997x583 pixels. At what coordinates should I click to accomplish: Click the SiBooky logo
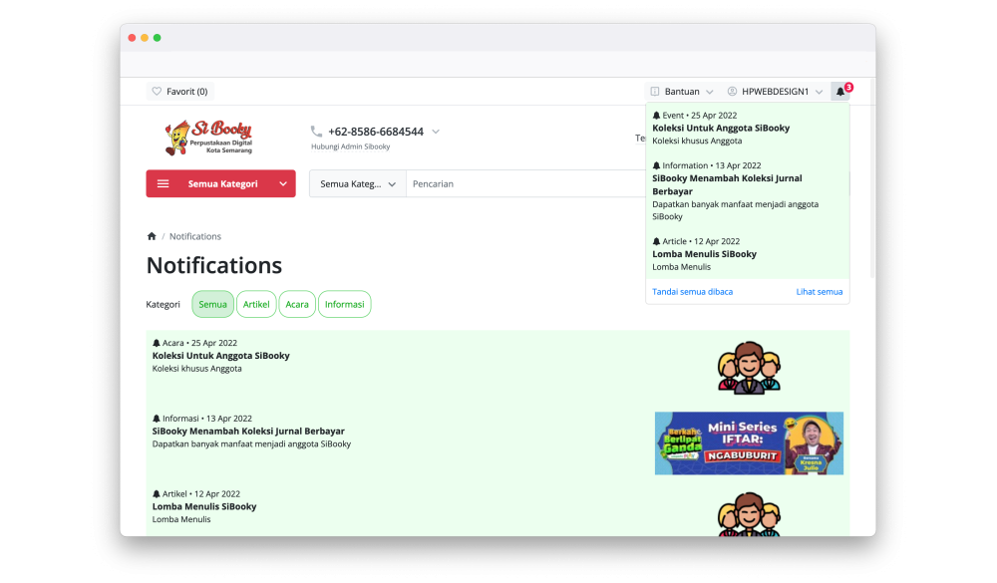208,138
